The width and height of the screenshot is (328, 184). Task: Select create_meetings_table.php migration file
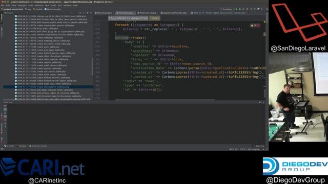pos(39,38)
